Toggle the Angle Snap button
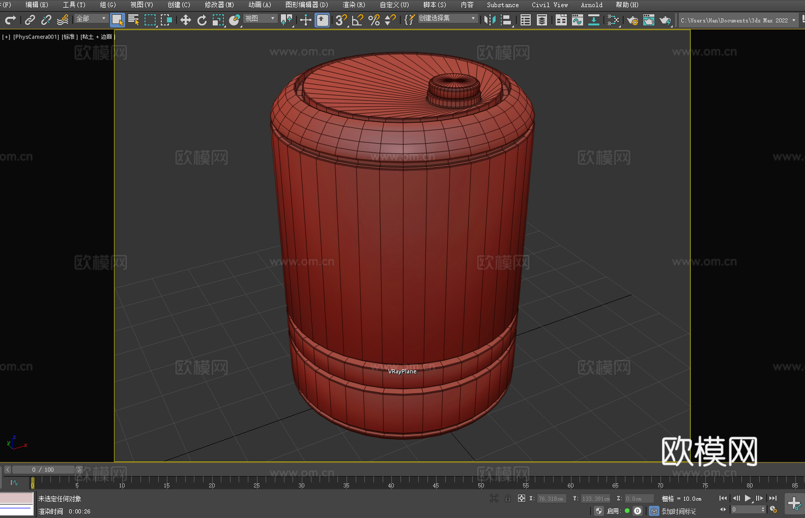The image size is (805, 518). click(357, 20)
